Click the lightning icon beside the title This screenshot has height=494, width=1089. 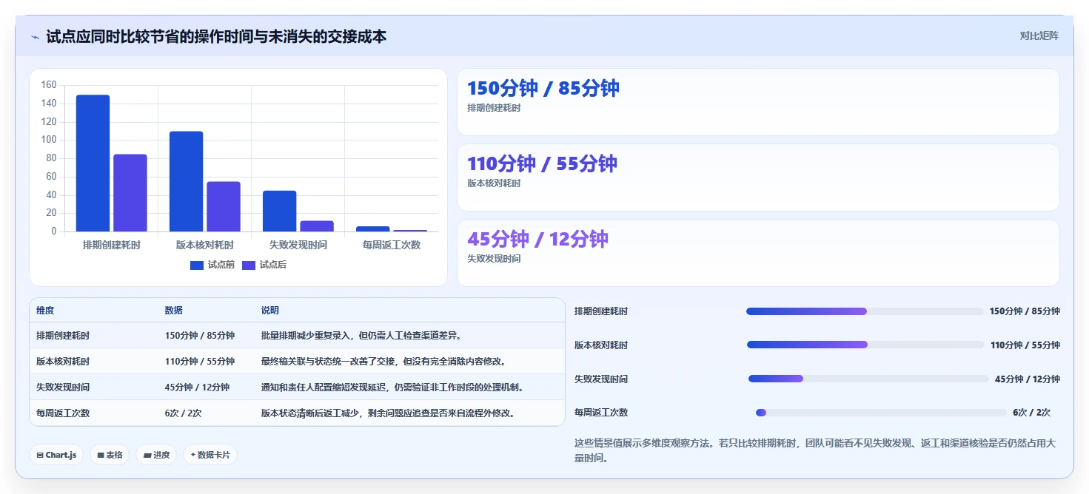point(36,36)
